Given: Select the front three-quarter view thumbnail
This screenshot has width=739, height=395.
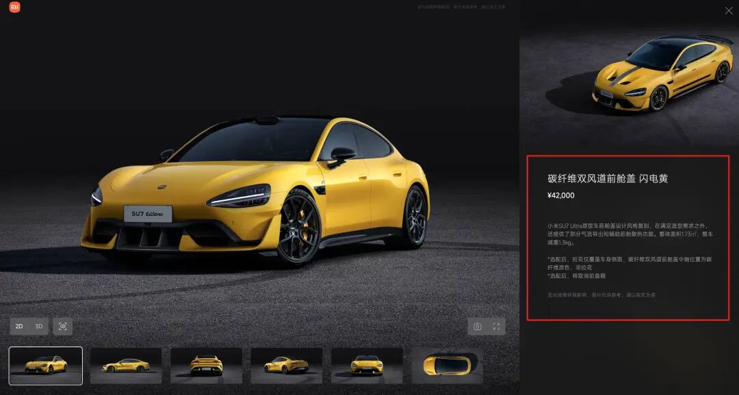Looking at the screenshot, I should click(x=46, y=366).
